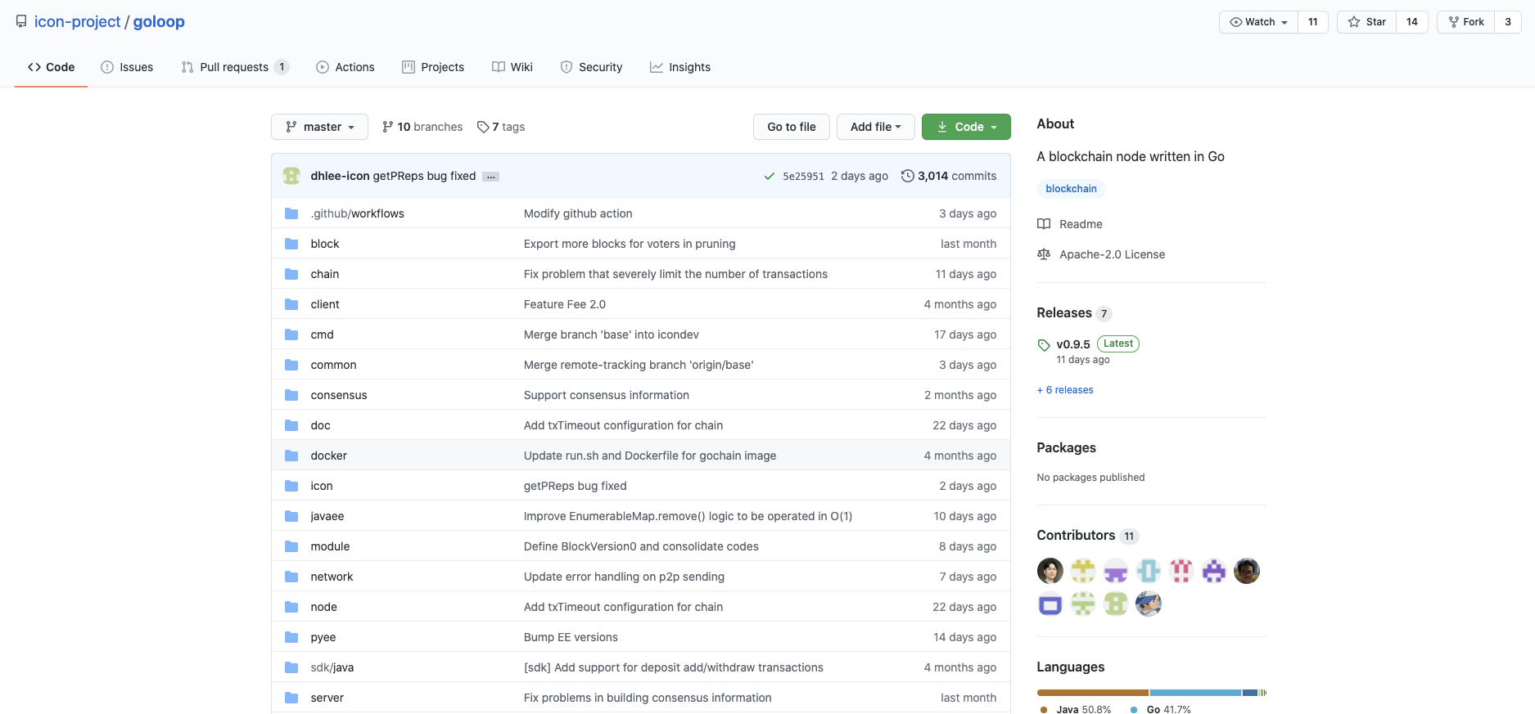Click the folder icon next to javaee
The height and width of the screenshot is (714, 1535).
coord(291,516)
